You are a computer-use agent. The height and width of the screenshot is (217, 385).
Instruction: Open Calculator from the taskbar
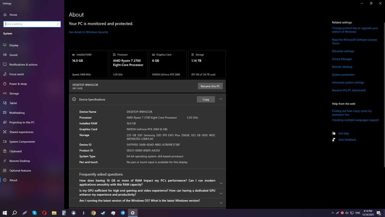pyautogui.click(x=64, y=213)
